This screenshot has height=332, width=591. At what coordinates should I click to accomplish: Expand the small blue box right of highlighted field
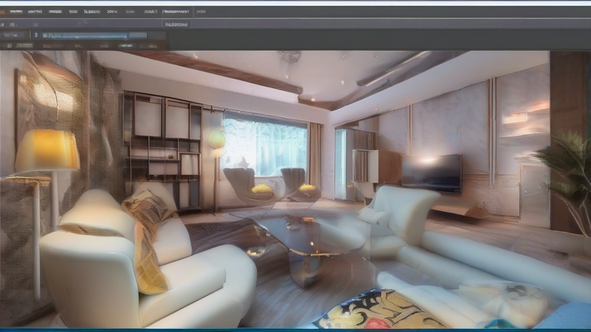pos(139,35)
